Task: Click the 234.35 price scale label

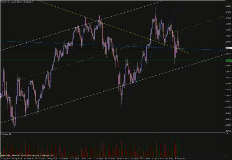Action: click(229, 72)
